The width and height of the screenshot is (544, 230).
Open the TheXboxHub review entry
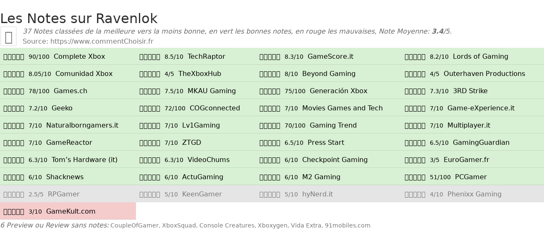[200, 74]
